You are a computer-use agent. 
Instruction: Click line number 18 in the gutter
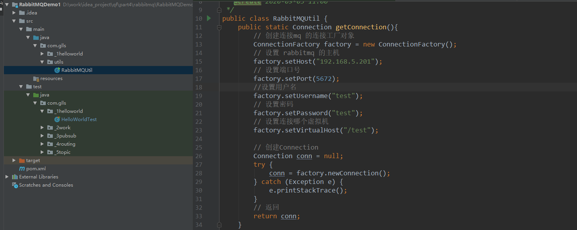[x=198, y=87]
